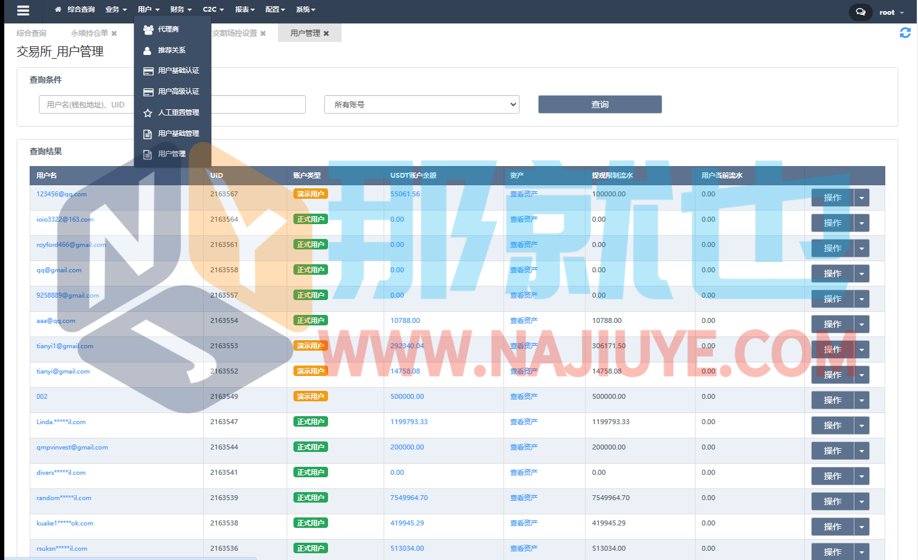Viewport: 918px width, 560px height.
Task: Expand the root user account dropdown
Action: click(x=891, y=12)
